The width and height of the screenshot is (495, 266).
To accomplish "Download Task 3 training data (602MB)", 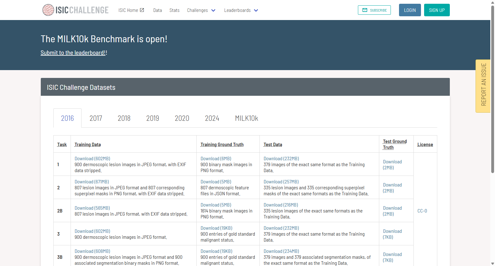I will point(92,231).
